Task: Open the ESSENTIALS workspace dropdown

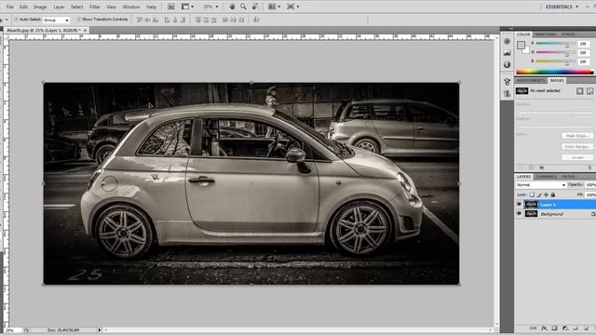Action: pyautogui.click(x=562, y=7)
